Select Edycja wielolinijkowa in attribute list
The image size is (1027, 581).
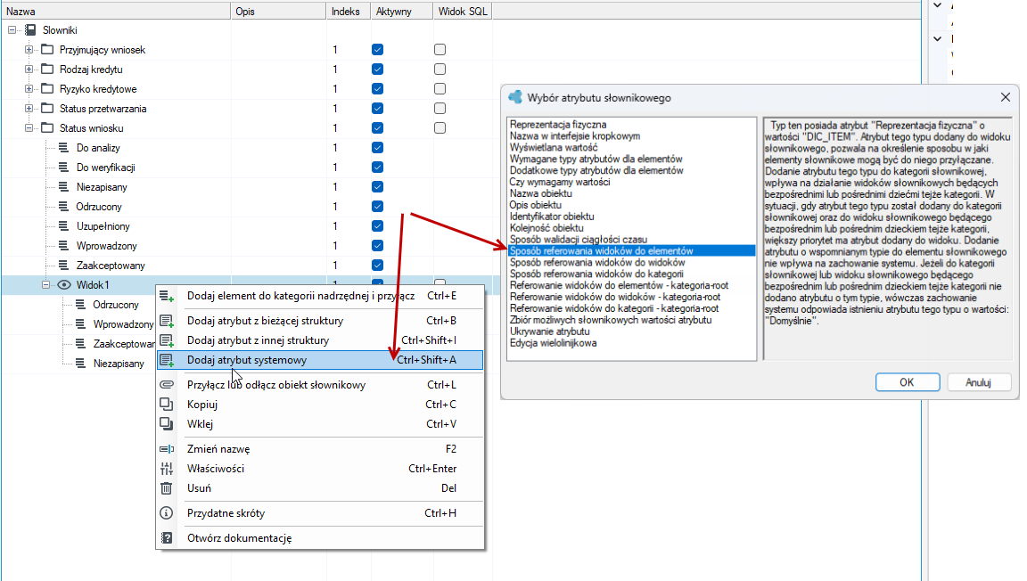point(554,343)
